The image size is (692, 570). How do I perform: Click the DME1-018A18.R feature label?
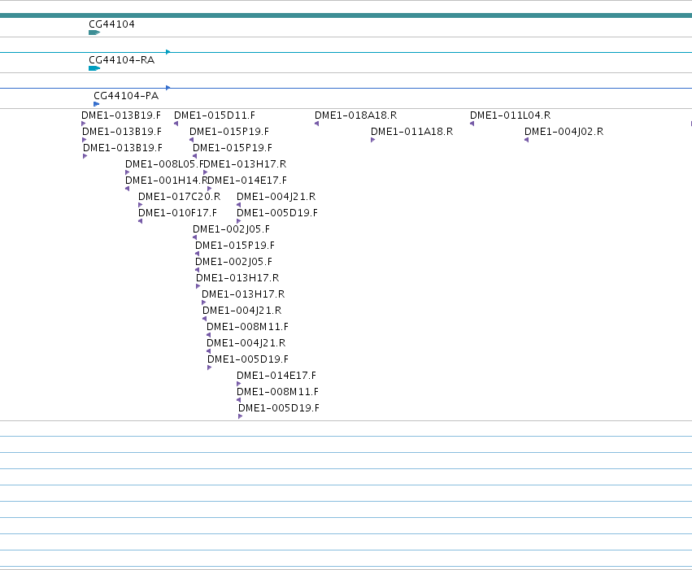pos(355,115)
